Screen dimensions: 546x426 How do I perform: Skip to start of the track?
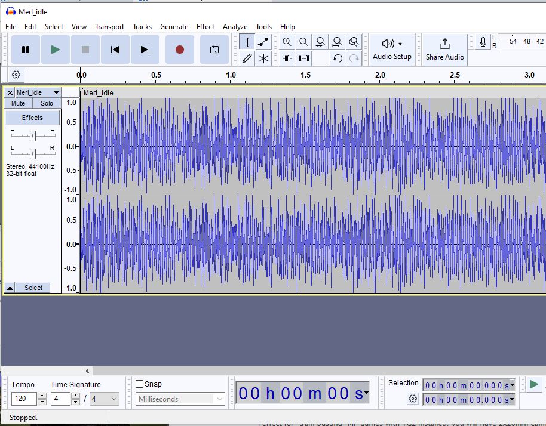115,50
